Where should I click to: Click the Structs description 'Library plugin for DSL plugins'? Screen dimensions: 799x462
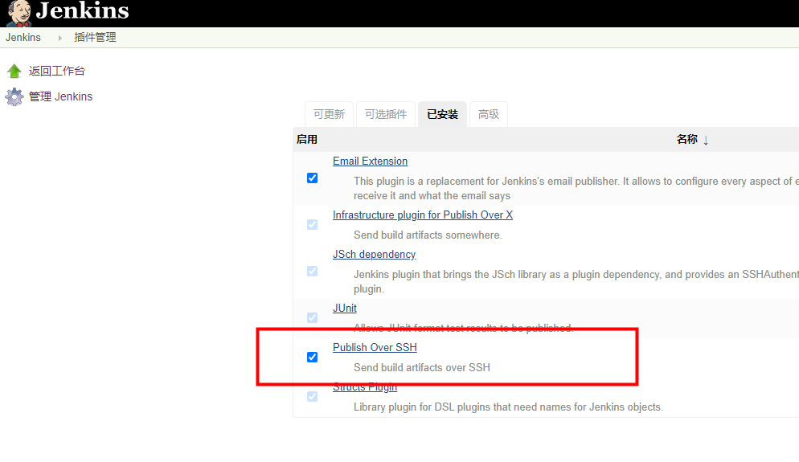click(508, 407)
